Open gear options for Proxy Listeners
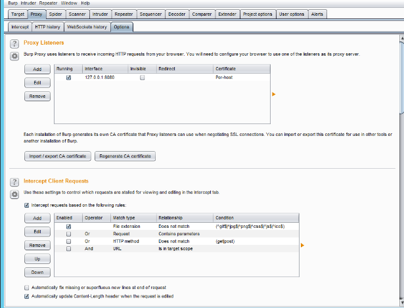The width and height of the screenshot is (404, 308). [x=14, y=56]
